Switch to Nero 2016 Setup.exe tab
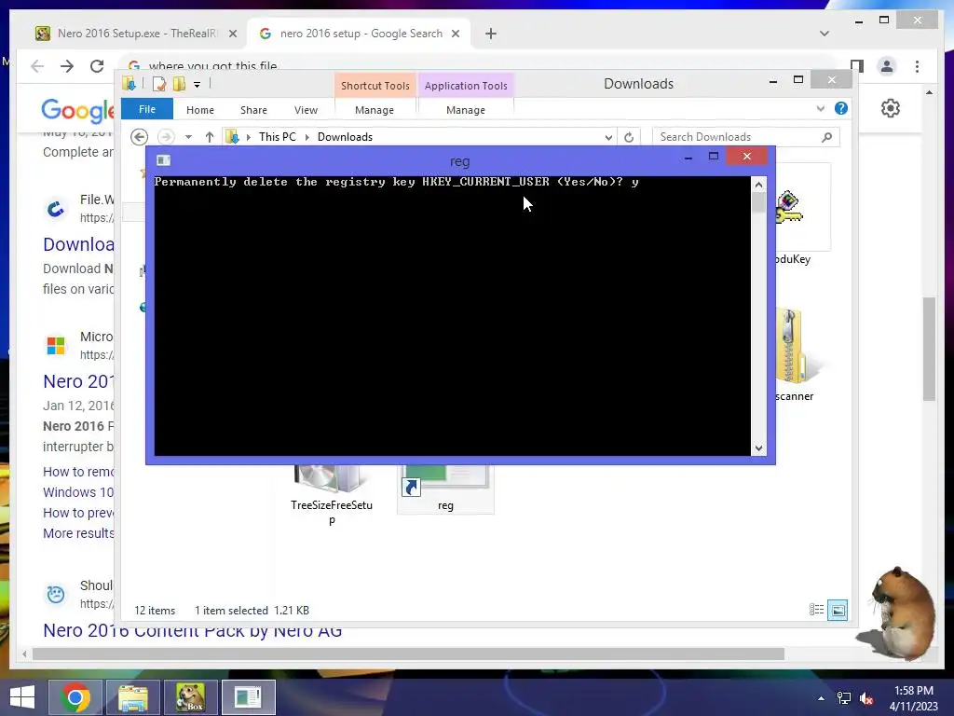The image size is (954, 716). coord(136,34)
